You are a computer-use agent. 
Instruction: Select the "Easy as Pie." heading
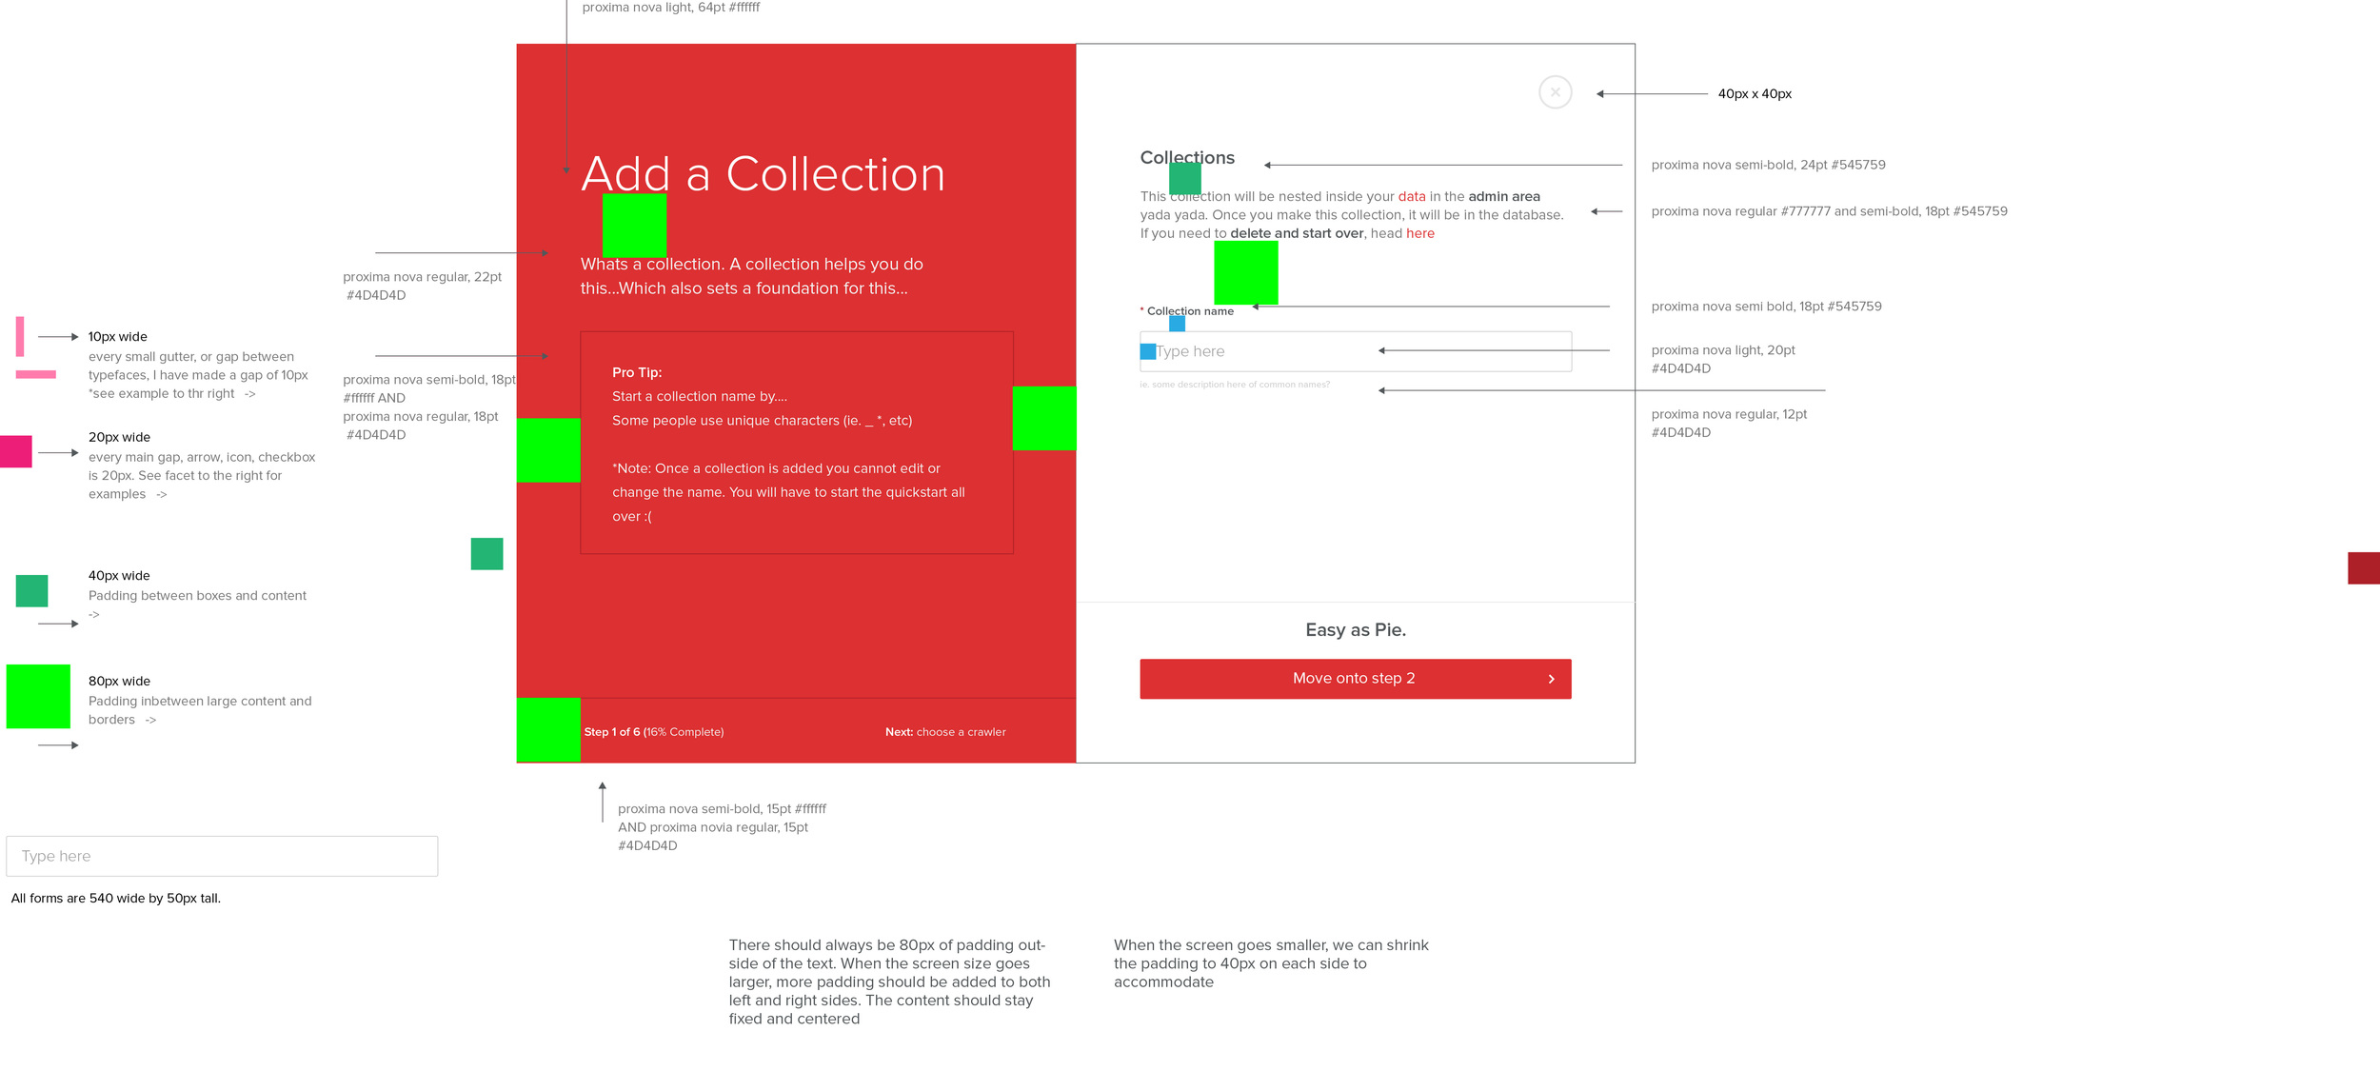1356,629
